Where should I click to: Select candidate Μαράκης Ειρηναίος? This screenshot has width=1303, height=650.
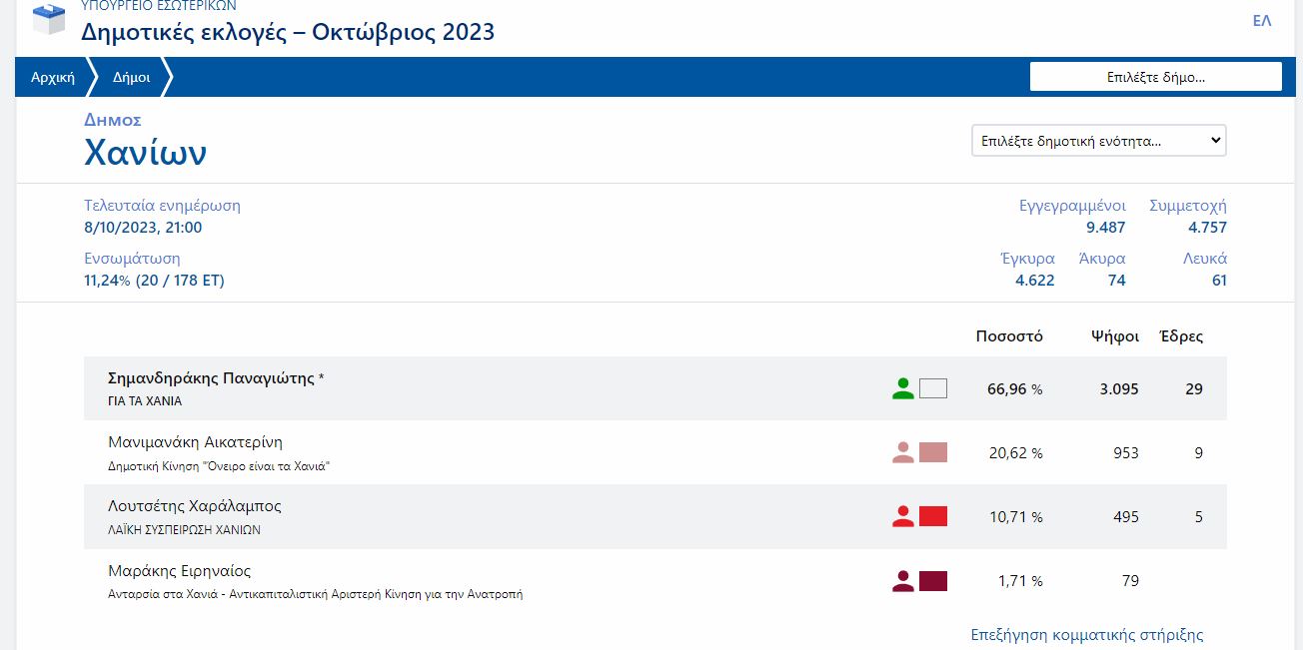[179, 571]
